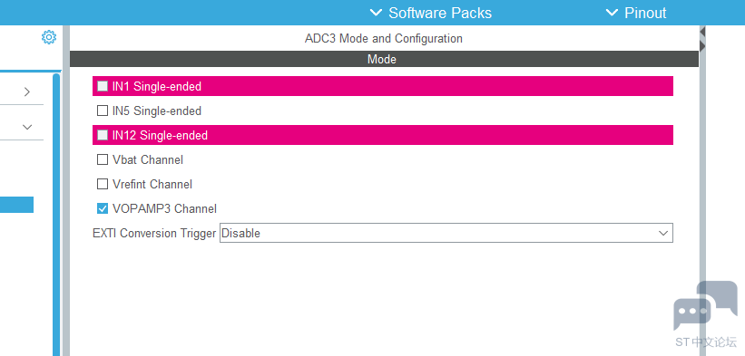Click the left sidebar vertical scrollbar
This screenshot has width=745, height=356.
pos(56,214)
